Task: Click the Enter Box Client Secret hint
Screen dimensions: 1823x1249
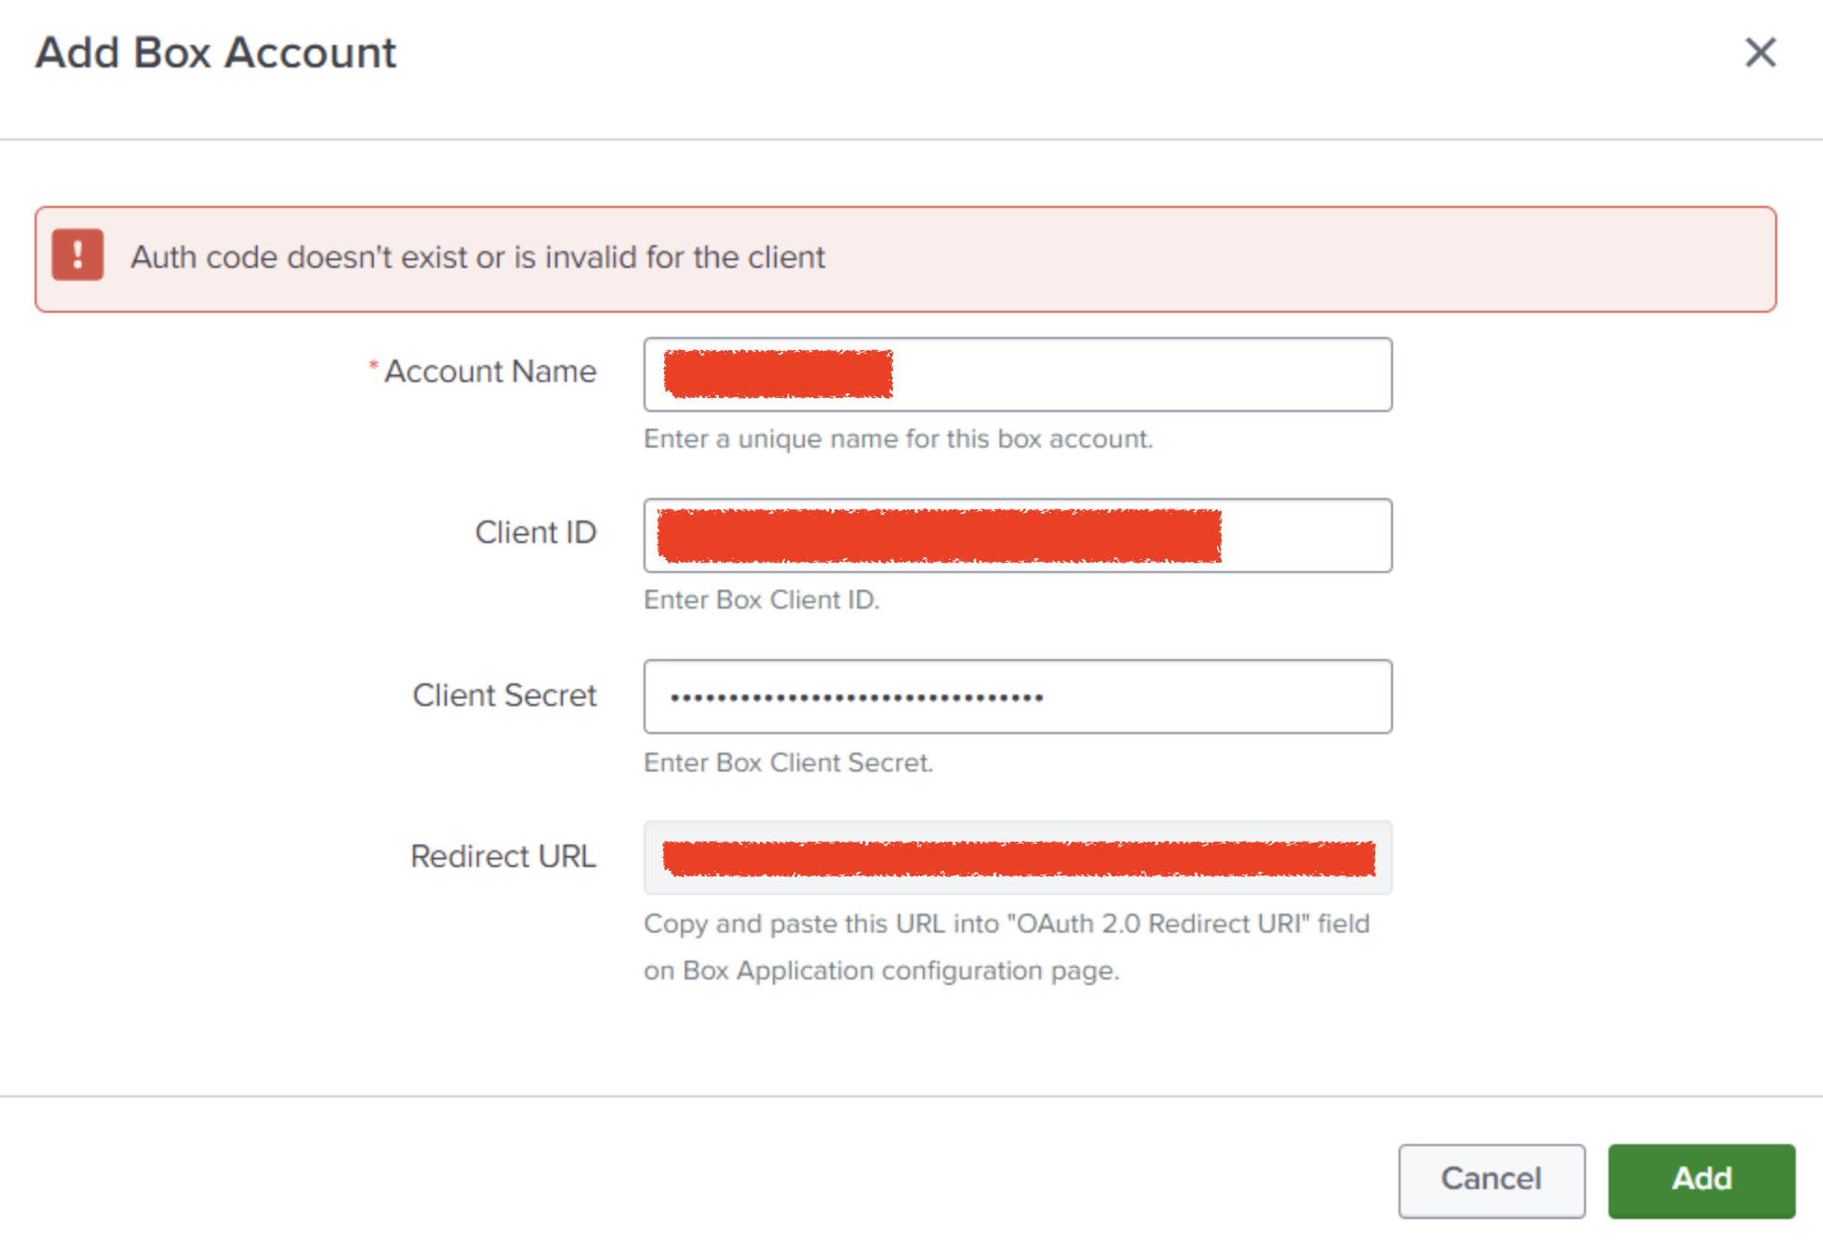Action: [x=788, y=762]
